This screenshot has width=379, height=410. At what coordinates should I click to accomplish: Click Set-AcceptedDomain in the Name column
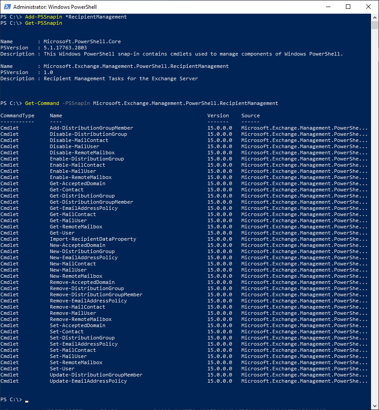point(78,325)
